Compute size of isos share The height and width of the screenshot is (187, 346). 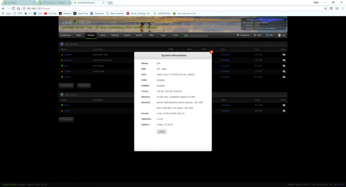point(225,66)
